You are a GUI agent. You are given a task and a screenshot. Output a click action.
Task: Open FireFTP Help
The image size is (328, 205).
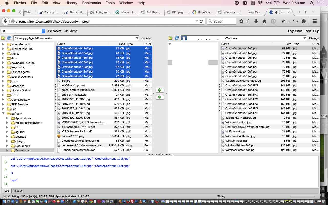tap(316, 31)
